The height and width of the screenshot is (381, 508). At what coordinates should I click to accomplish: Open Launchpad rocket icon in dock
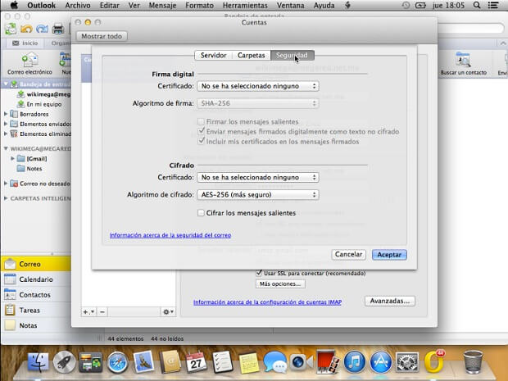coord(64,362)
